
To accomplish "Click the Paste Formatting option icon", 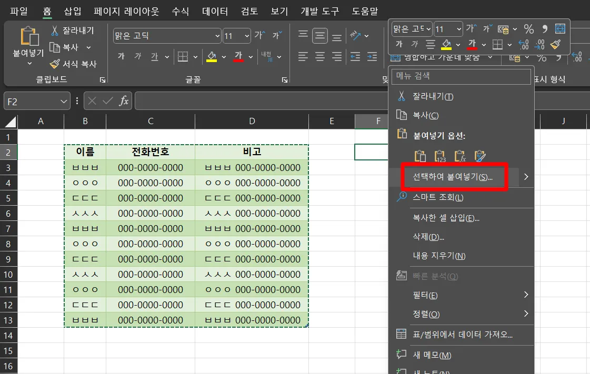I will tap(480, 156).
